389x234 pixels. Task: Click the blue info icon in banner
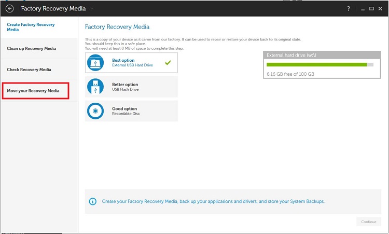pos(92,201)
